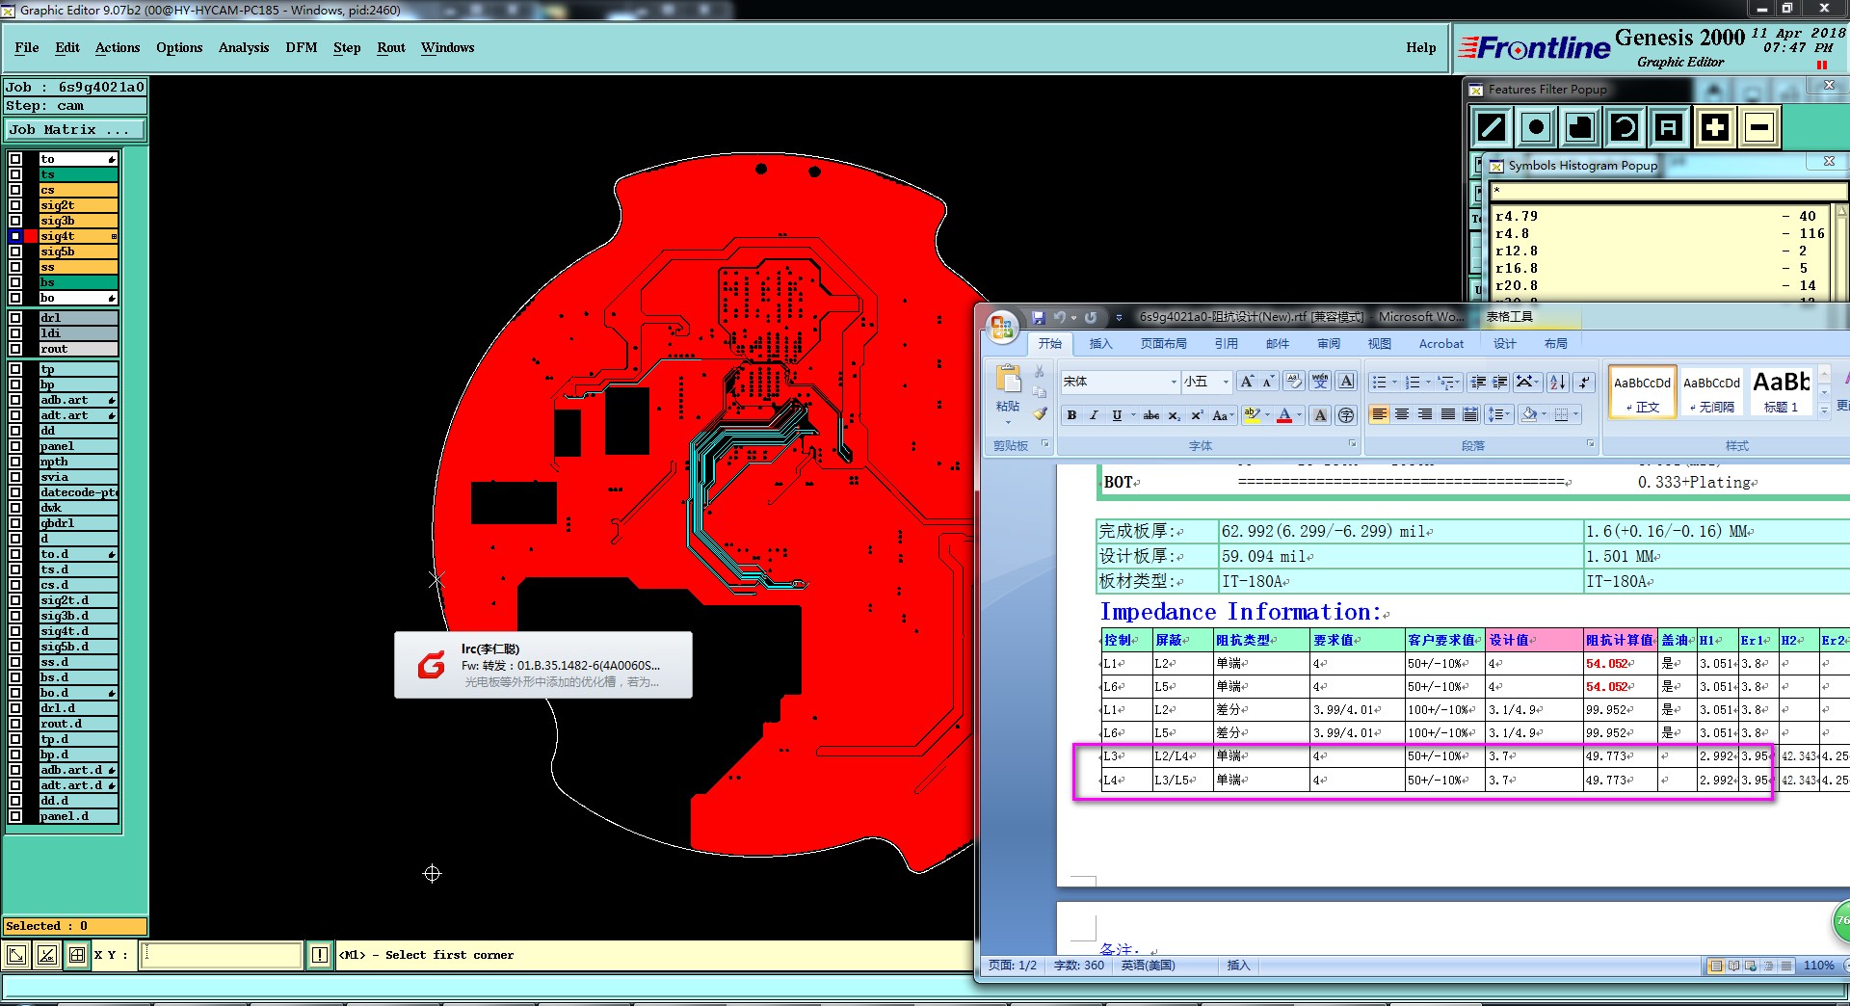Enable the positive polarity filter (plus icon)
This screenshot has width=1850, height=1006.
point(1714,127)
